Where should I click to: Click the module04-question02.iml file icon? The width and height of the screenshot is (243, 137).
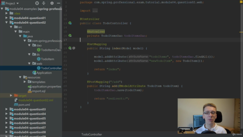tap(16, 100)
